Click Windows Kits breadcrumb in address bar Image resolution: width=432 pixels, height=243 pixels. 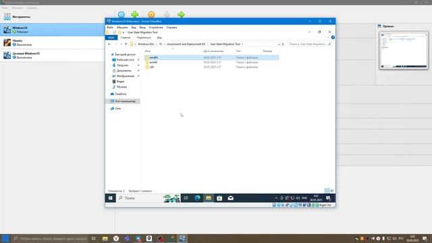tap(146, 44)
